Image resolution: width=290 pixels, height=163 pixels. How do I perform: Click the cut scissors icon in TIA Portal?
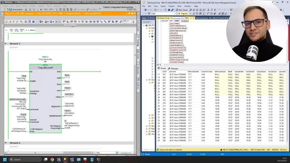[30, 9]
